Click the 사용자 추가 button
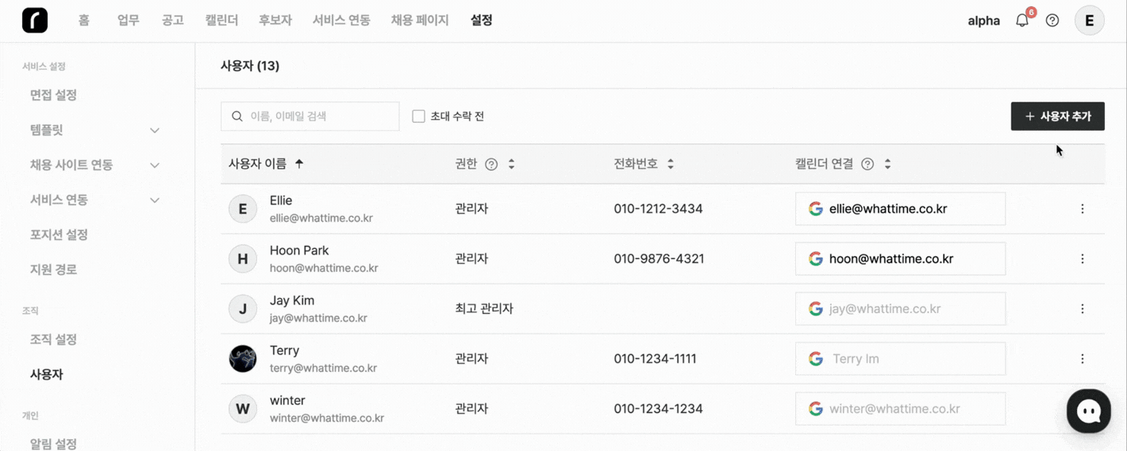The image size is (1127, 451). click(1057, 117)
